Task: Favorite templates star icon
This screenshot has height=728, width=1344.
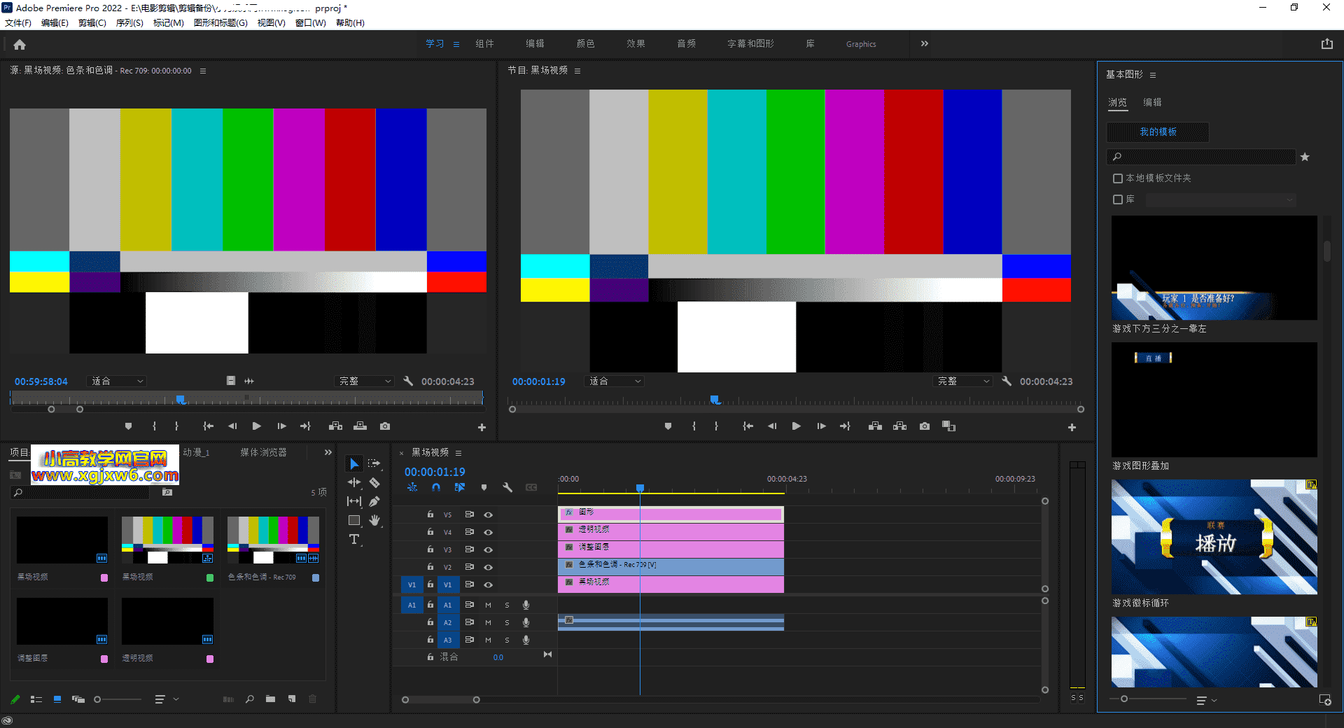Action: (x=1305, y=157)
